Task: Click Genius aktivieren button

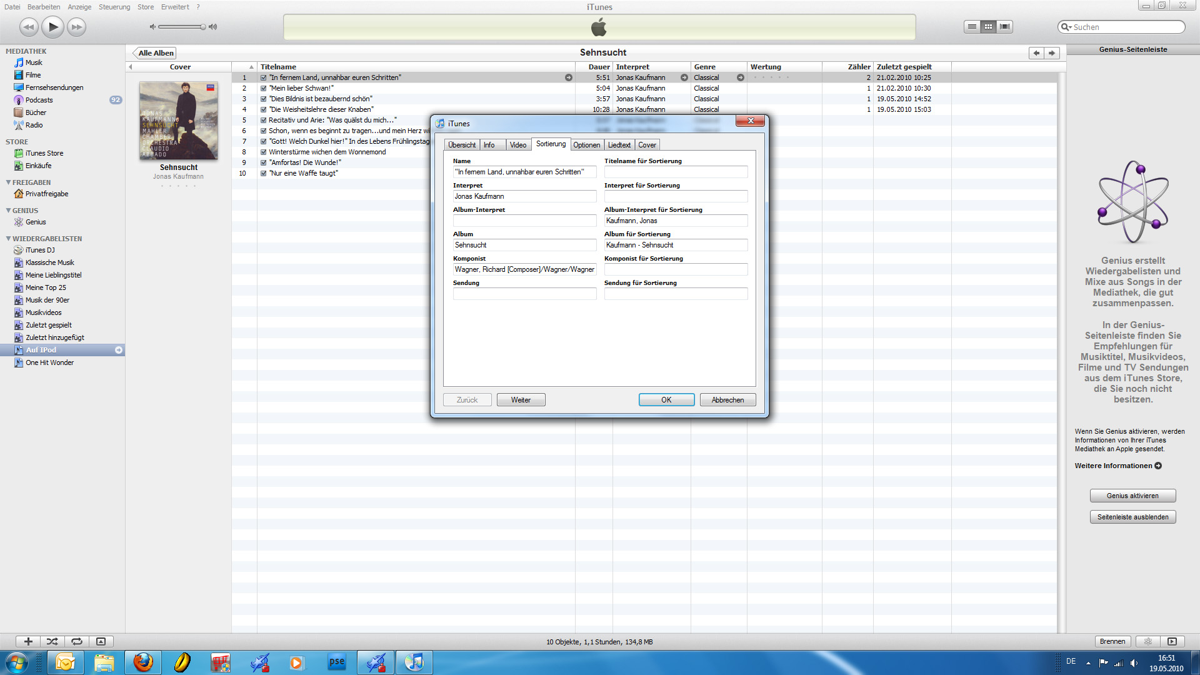Action: pos(1132,496)
